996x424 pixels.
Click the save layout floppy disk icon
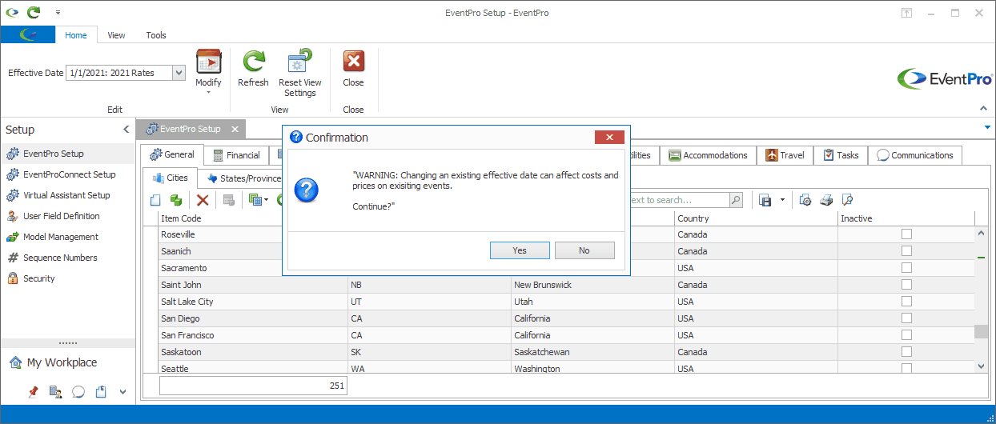click(x=765, y=200)
